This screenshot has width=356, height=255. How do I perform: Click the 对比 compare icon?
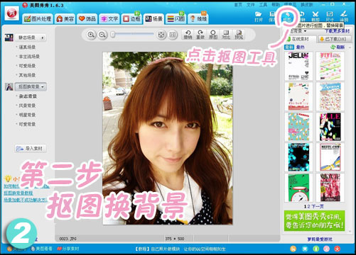click(226, 35)
